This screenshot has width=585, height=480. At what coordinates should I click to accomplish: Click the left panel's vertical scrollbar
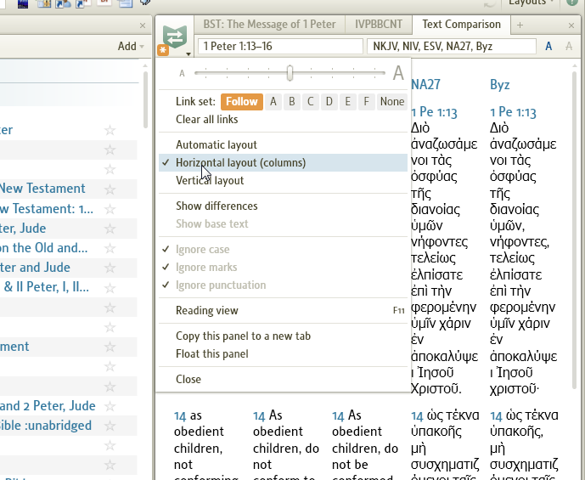coord(145,100)
